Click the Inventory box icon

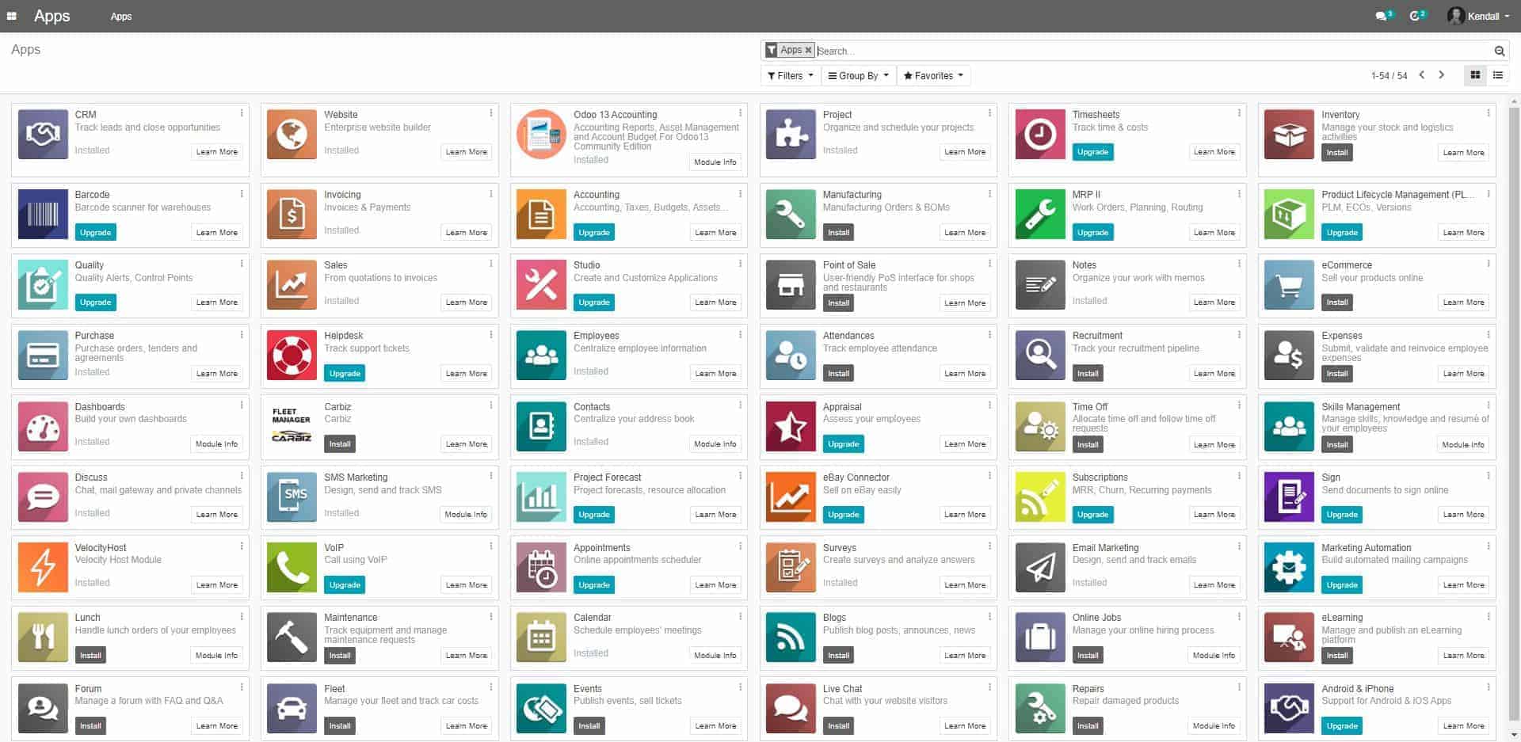(x=1289, y=135)
